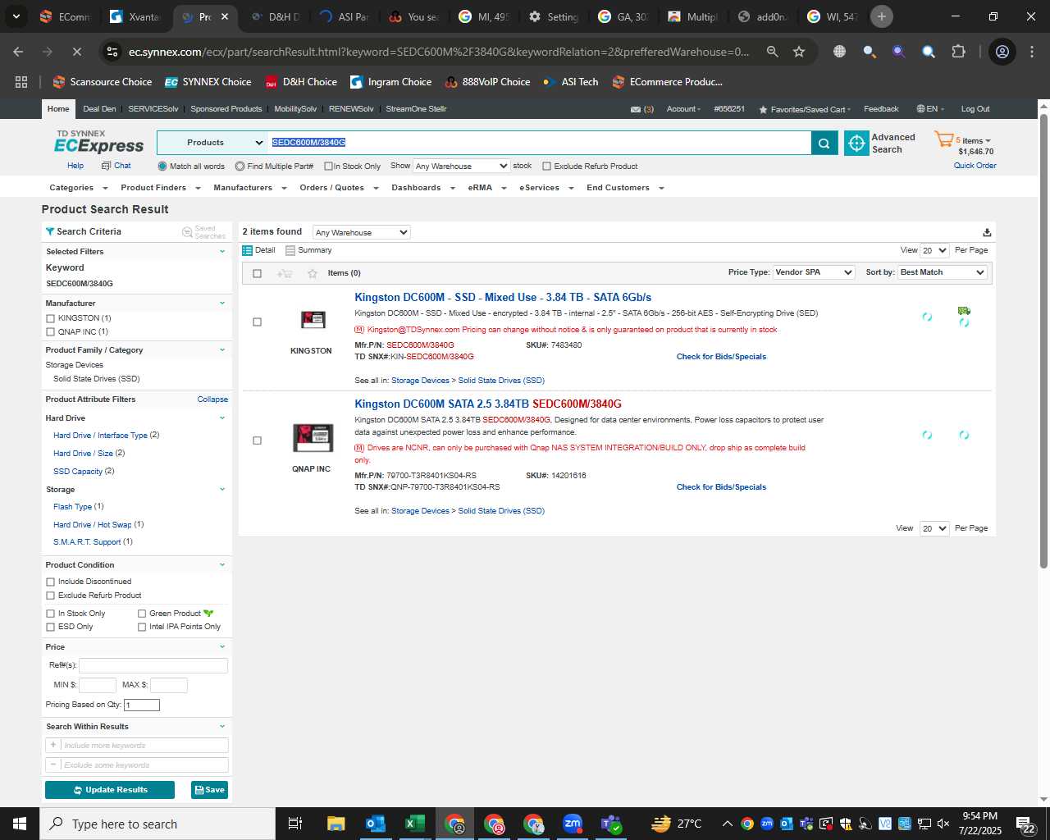1050x840 pixels.
Task: Open Sort by Best Match dropdown
Action: [943, 272]
